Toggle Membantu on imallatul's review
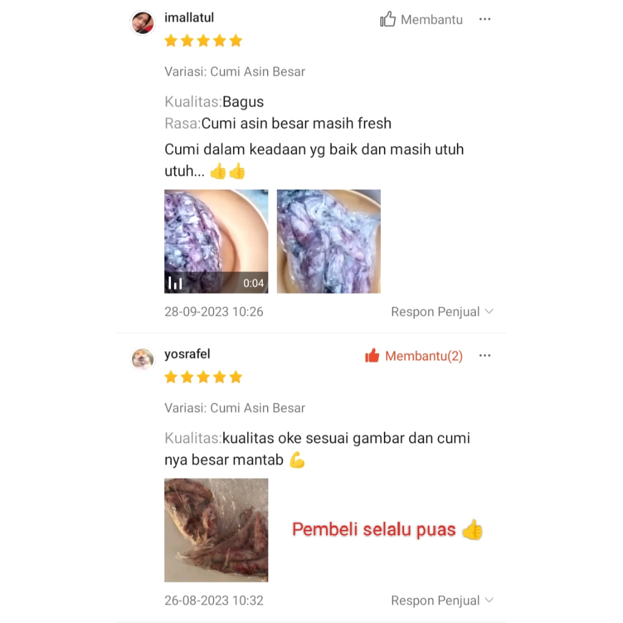The width and height of the screenshot is (623, 623). tap(422, 19)
